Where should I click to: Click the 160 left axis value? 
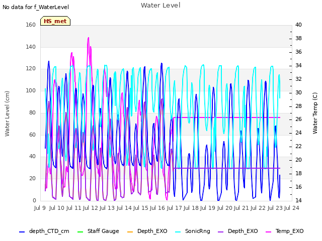click(x=31, y=25)
